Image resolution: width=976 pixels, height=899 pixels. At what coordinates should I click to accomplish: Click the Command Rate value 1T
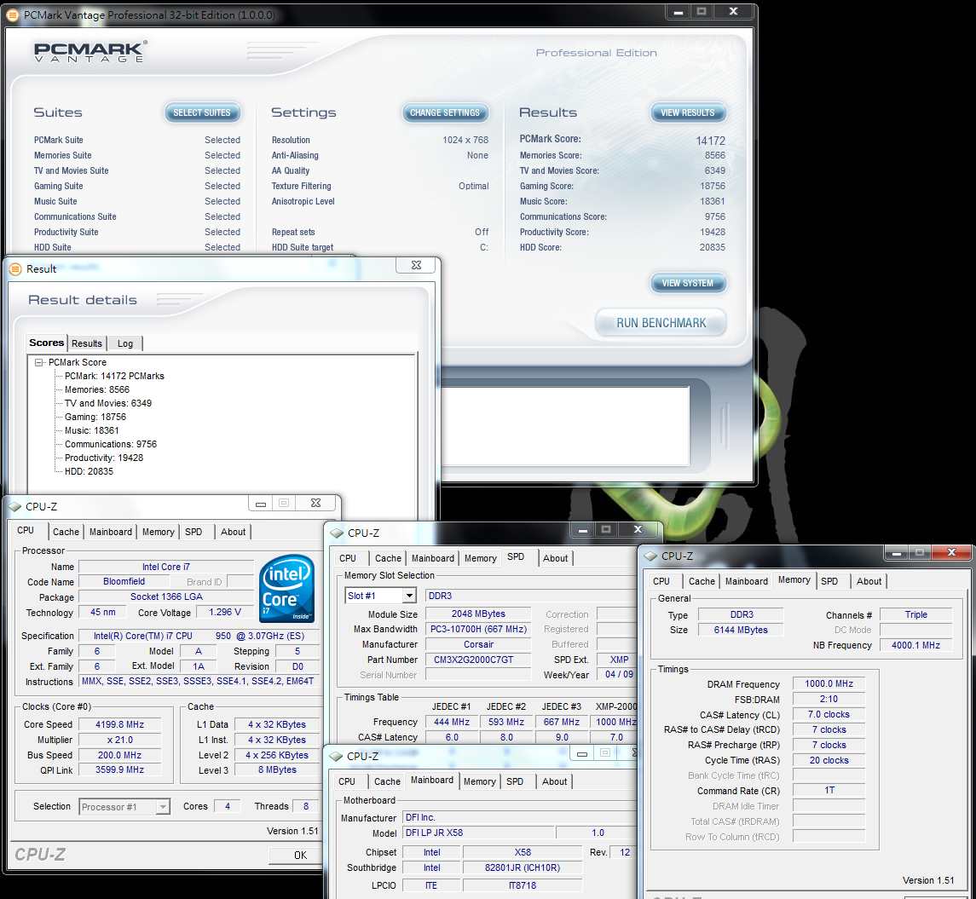(x=829, y=790)
